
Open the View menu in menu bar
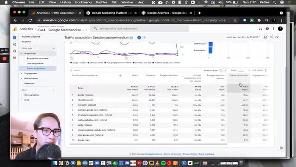pyautogui.click(x=52, y=2)
